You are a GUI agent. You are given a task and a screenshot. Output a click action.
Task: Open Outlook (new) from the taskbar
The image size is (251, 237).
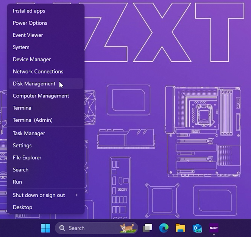[197, 228]
